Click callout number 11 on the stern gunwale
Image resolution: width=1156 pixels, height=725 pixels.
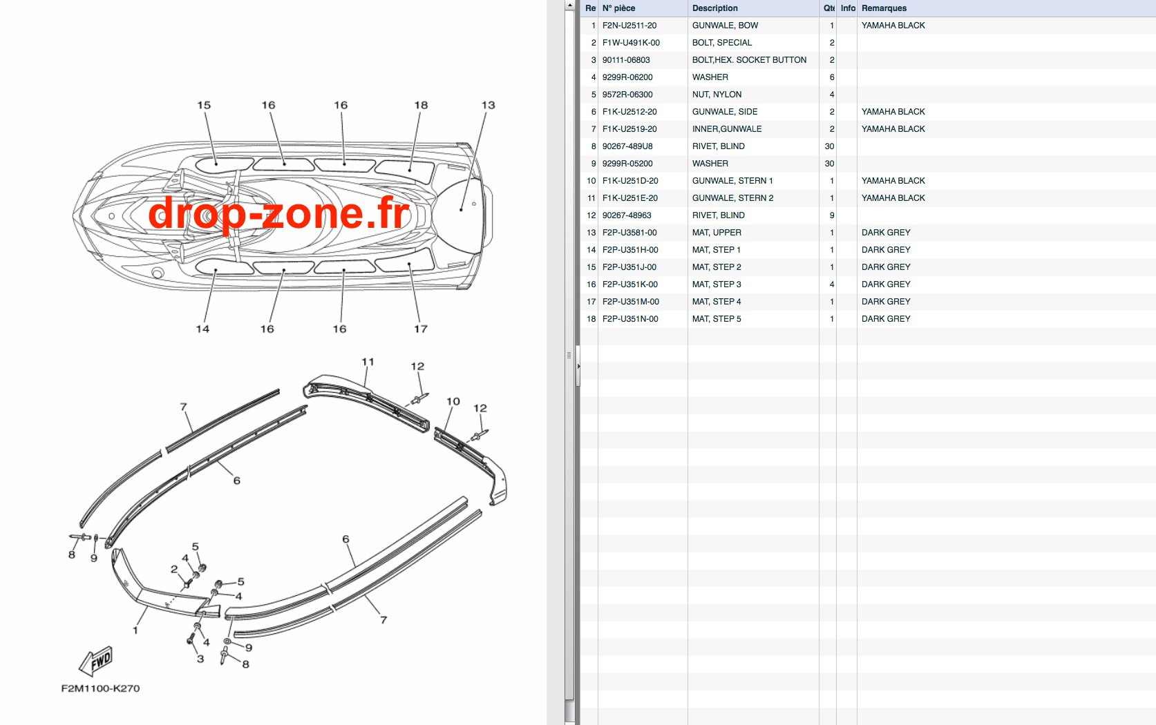368,362
